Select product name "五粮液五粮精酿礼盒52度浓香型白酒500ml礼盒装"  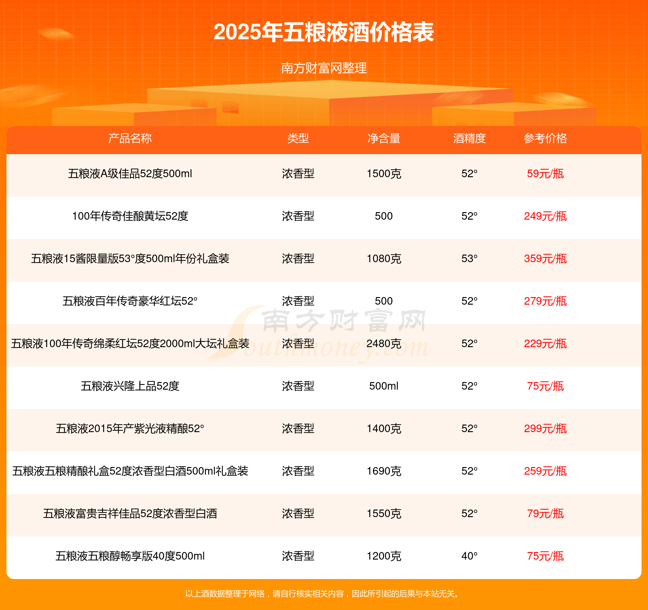tap(130, 471)
